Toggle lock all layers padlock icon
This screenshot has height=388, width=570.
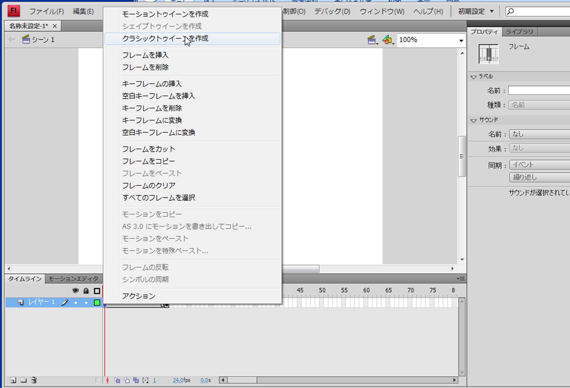point(86,291)
